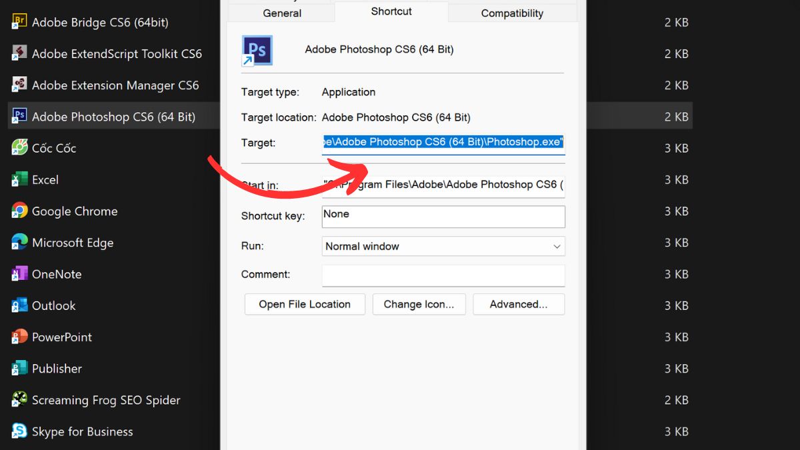800x450 pixels.
Task: Click the Target location value text
Action: click(x=396, y=117)
